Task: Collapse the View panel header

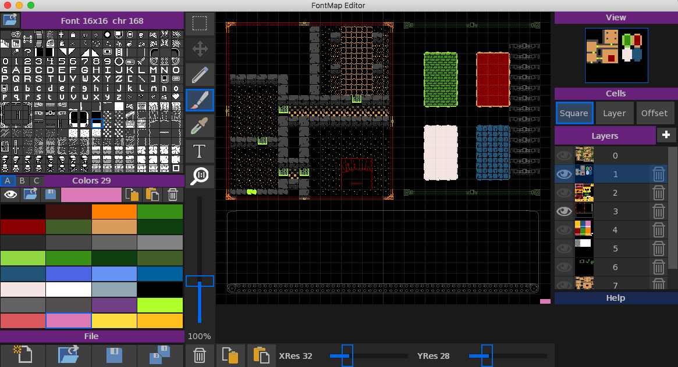Action: [x=616, y=17]
